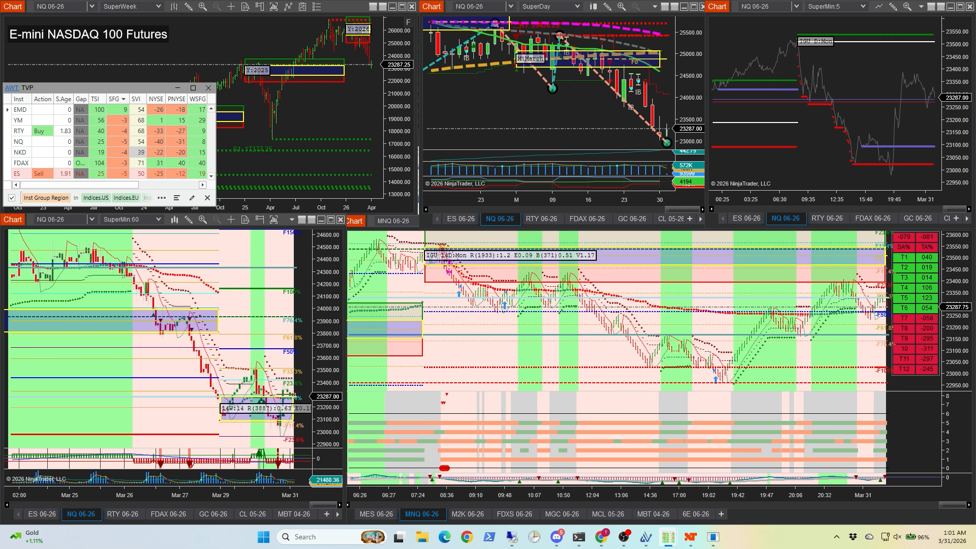The width and height of the screenshot is (976, 549).
Task: Click the green T1 040 cell
Action: [916, 257]
